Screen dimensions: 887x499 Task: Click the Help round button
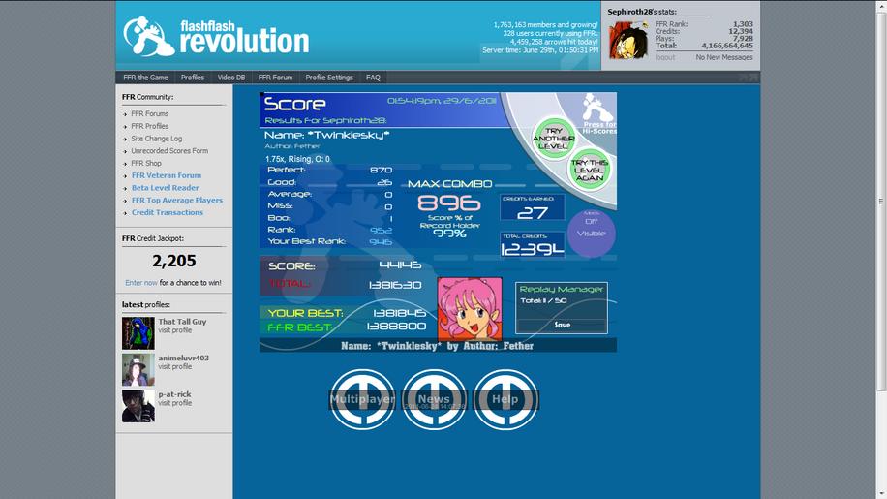click(505, 399)
